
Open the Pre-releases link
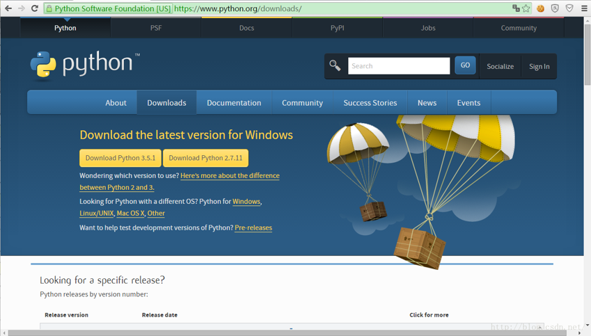[x=253, y=227]
